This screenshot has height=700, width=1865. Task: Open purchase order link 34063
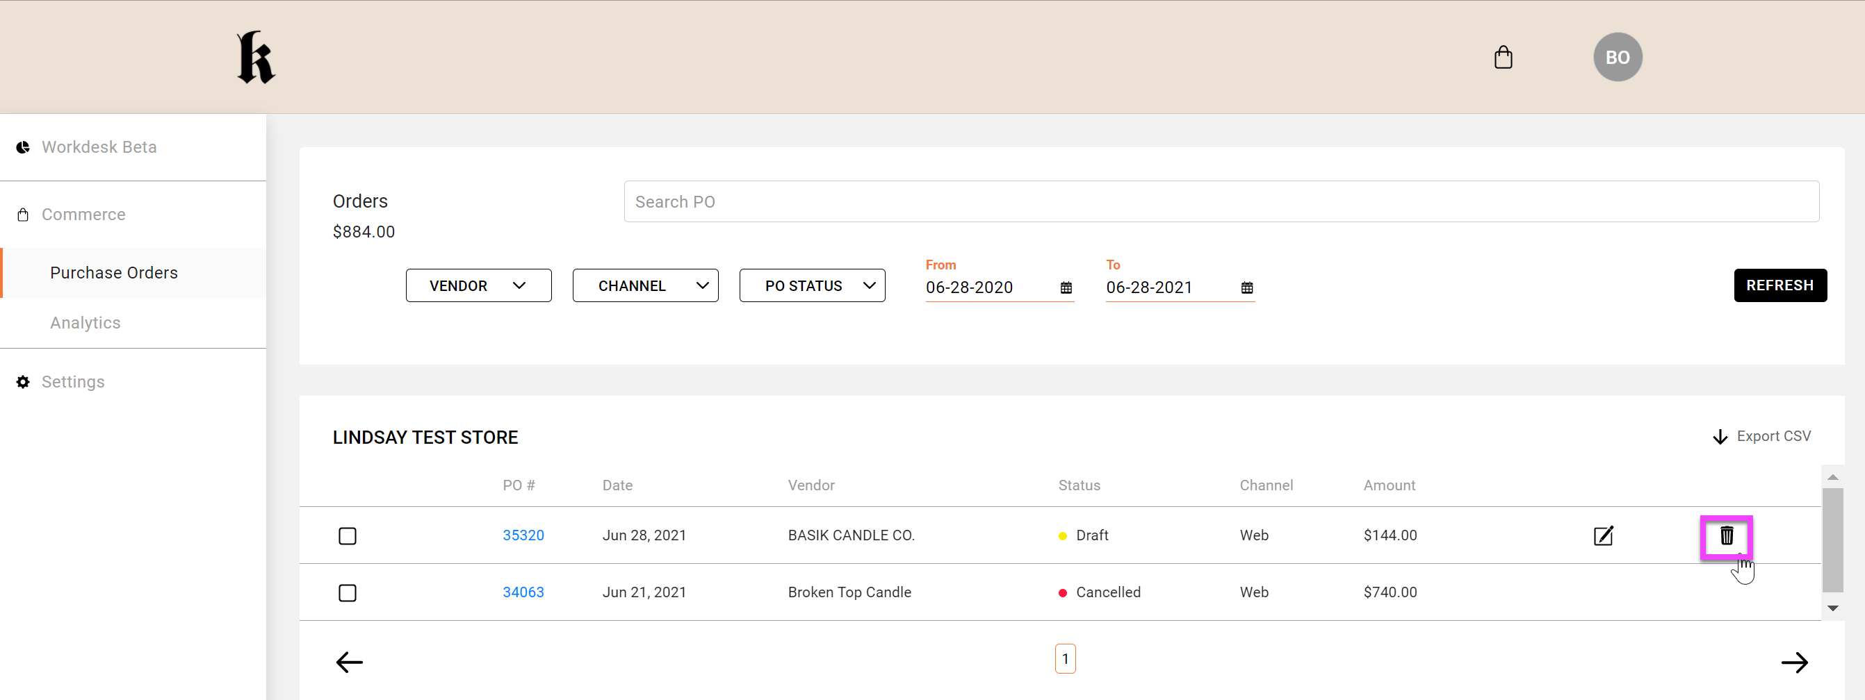tap(523, 592)
